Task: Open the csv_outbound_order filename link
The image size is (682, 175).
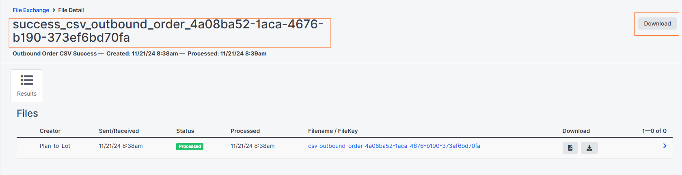Action: point(394,146)
